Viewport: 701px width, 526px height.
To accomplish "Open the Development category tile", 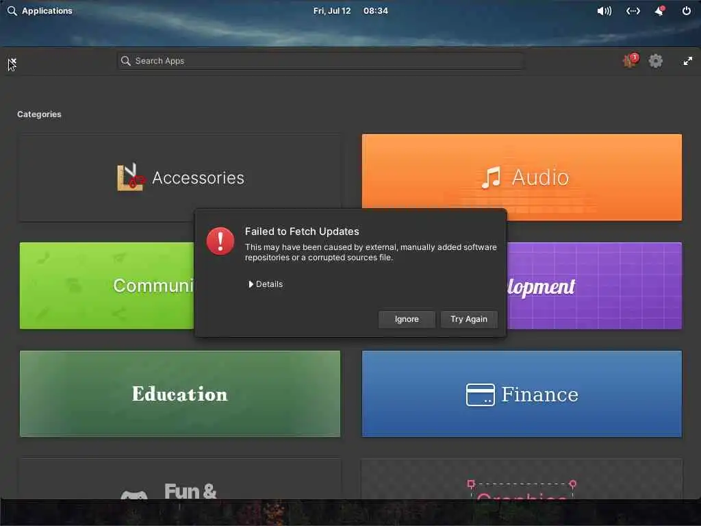I will pyautogui.click(x=595, y=286).
